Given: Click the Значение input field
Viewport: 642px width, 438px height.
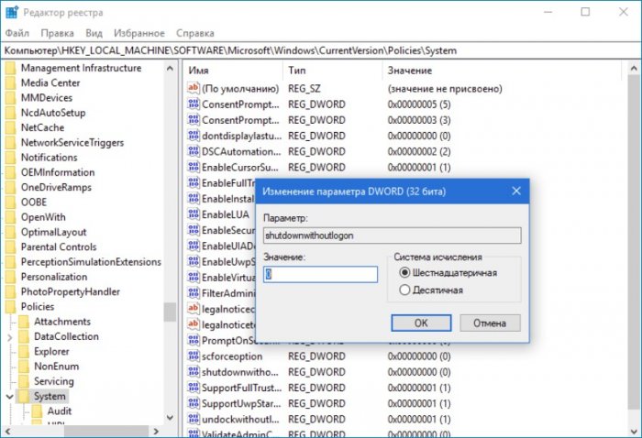Looking at the screenshot, I should (x=320, y=274).
